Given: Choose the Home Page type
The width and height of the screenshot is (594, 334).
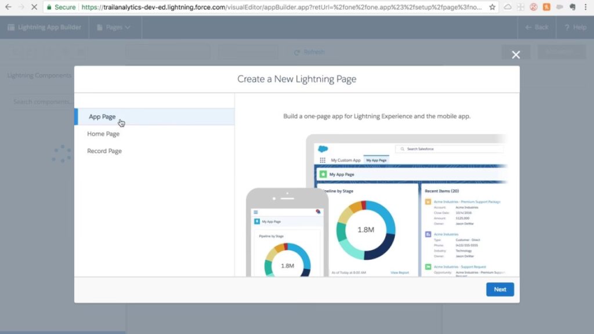Looking at the screenshot, I should click(103, 134).
